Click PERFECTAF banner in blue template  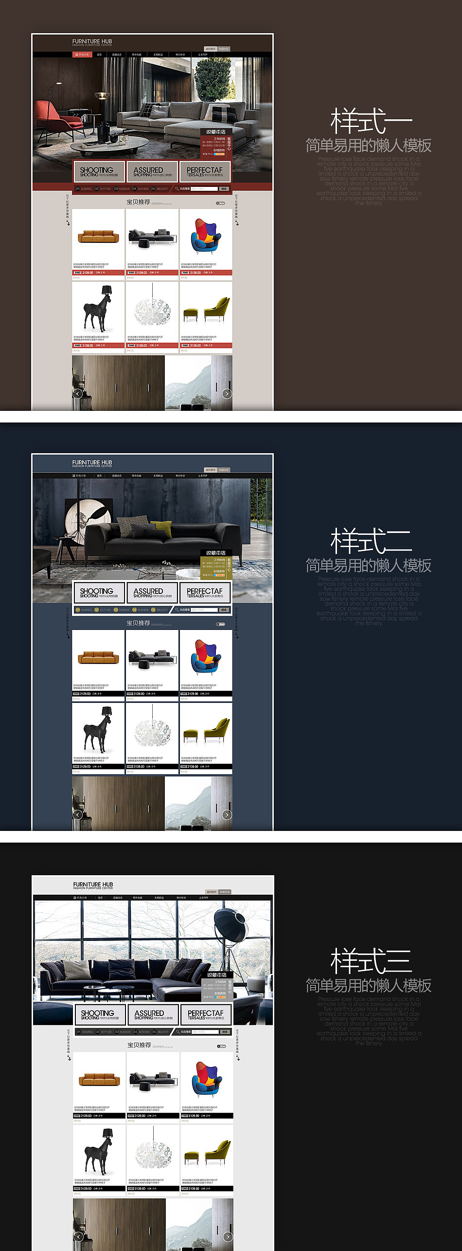click(x=205, y=592)
